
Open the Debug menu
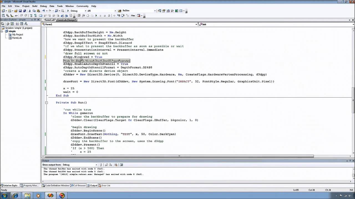click(44, 6)
